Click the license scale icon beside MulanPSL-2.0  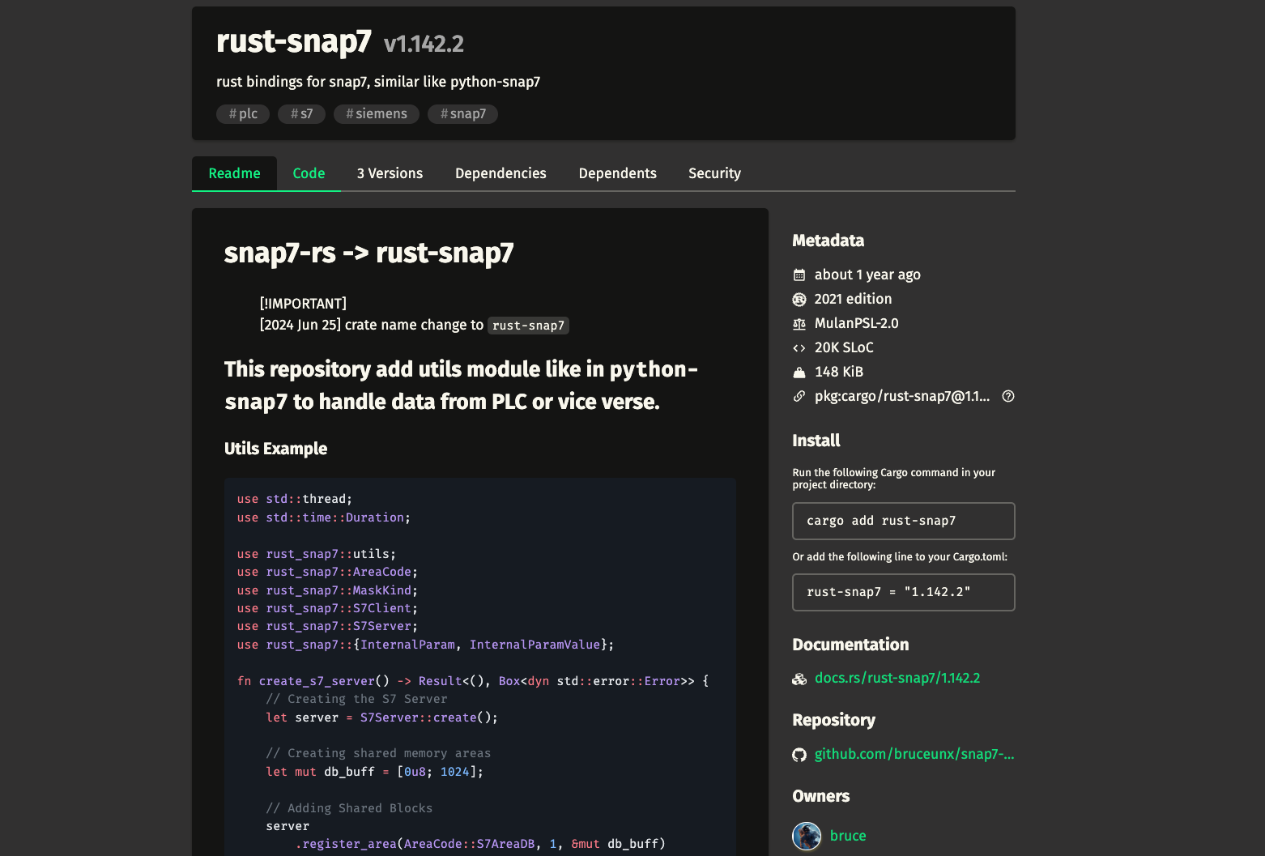pyautogui.click(x=799, y=324)
